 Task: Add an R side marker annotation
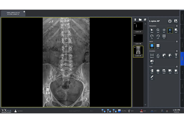(x=164, y=56)
